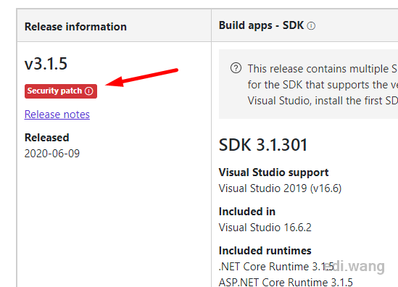The image size is (398, 287).
Task: Click the question mark icon in the notice box
Action: point(236,68)
